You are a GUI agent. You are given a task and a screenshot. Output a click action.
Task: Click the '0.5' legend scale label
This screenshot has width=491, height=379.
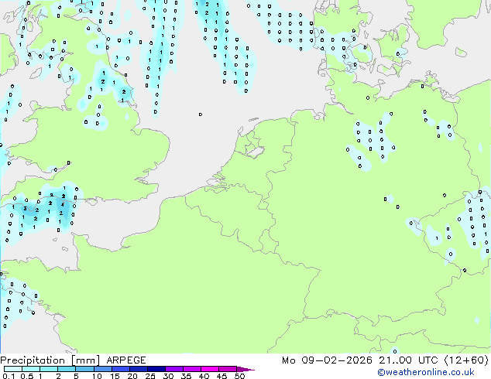coord(26,376)
